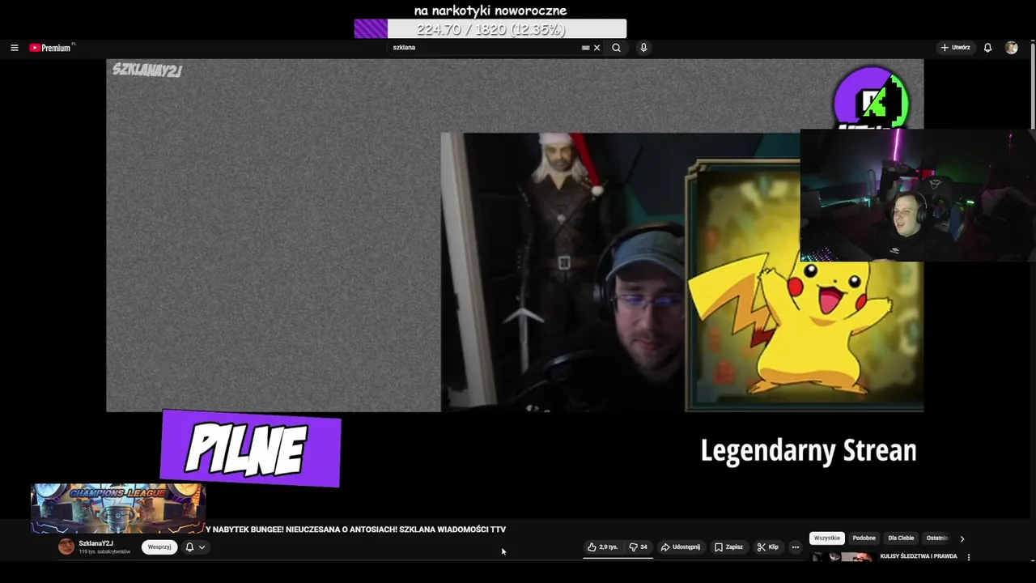Click the Champions League overlay thumbnail
This screenshot has width=1036, height=583.
pos(118,509)
